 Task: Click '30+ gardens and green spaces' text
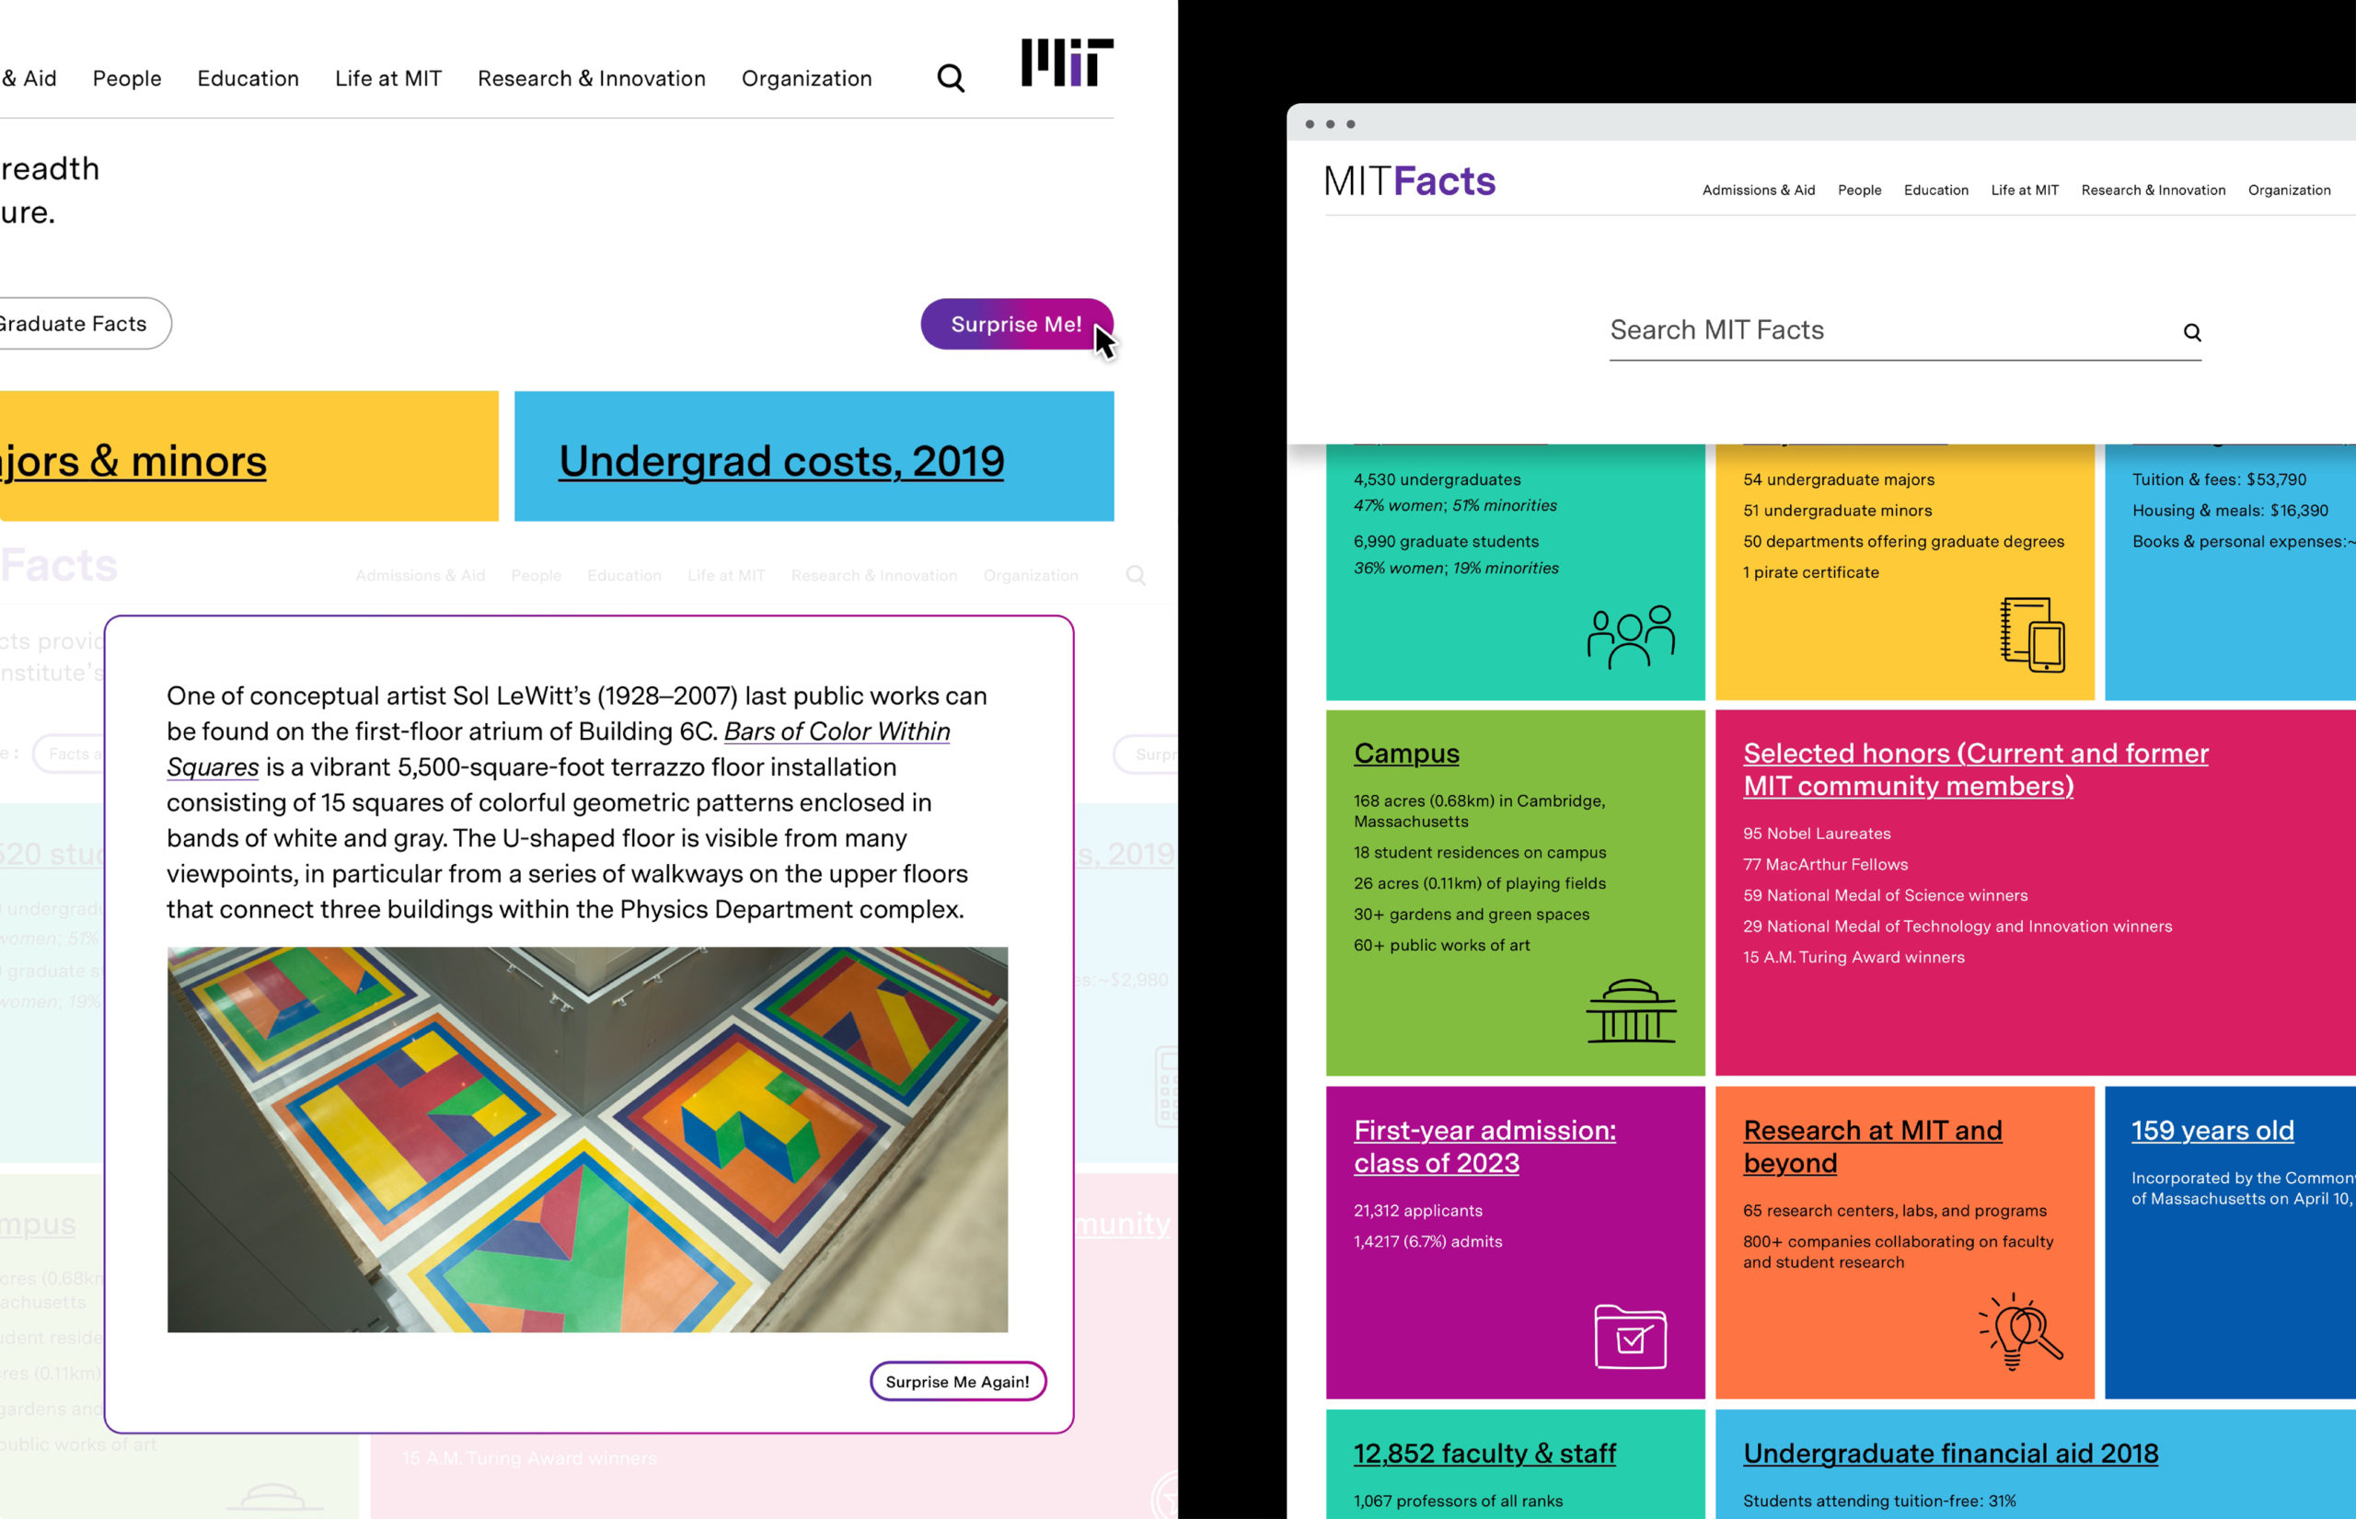tap(1471, 915)
